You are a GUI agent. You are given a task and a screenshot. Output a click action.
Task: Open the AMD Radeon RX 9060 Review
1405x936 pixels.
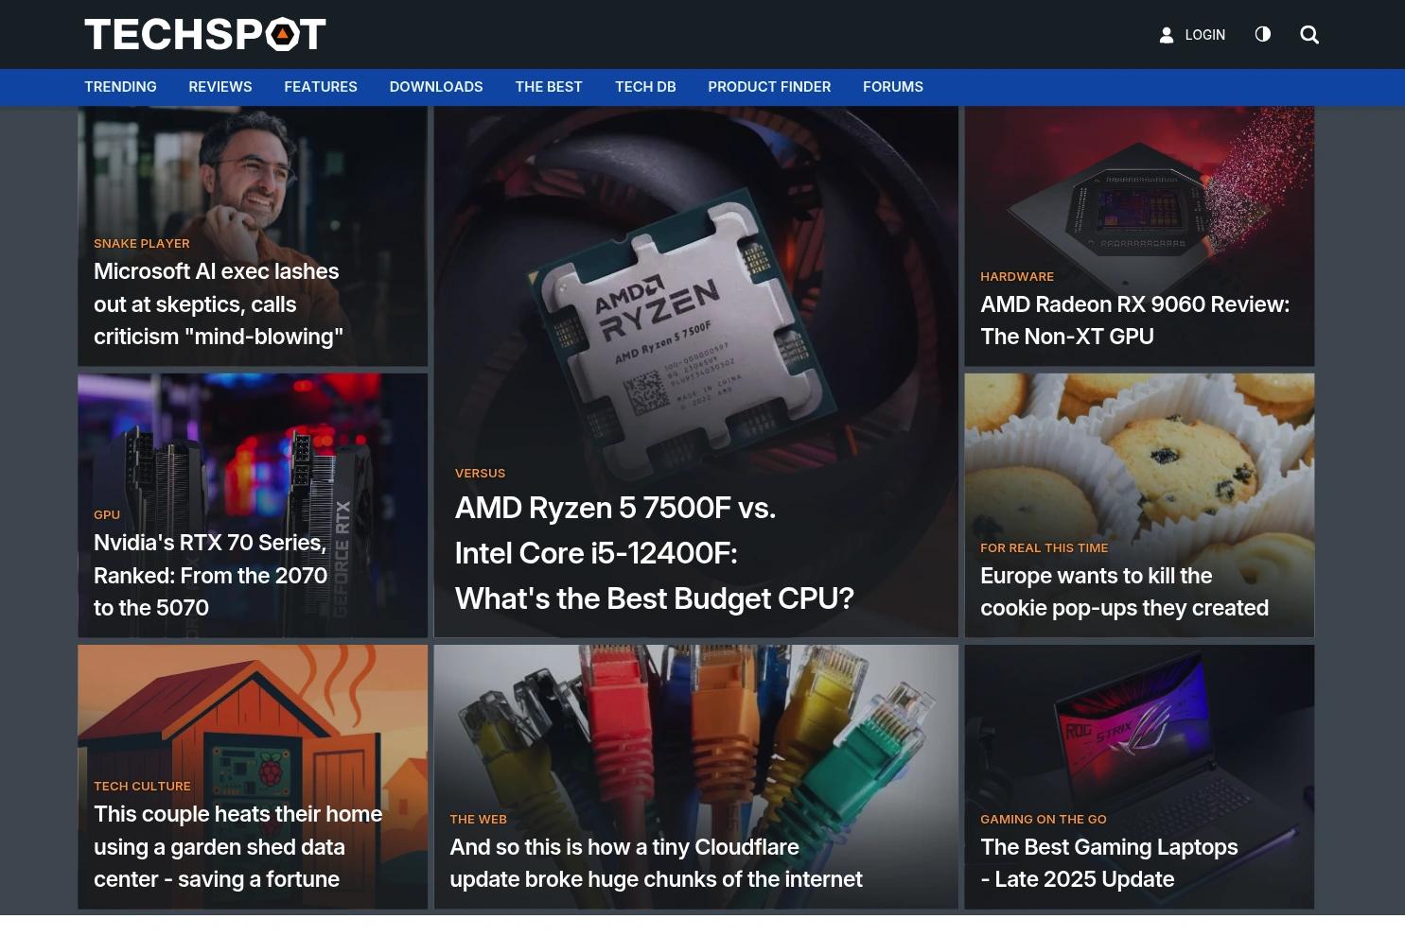[1135, 320]
